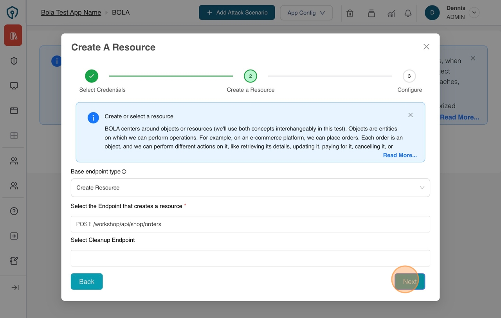Click the Base endpoint type info icon
This screenshot has width=501, height=318.
(x=124, y=172)
